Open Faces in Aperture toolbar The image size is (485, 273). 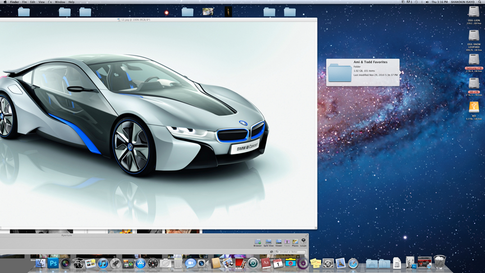(x=287, y=243)
